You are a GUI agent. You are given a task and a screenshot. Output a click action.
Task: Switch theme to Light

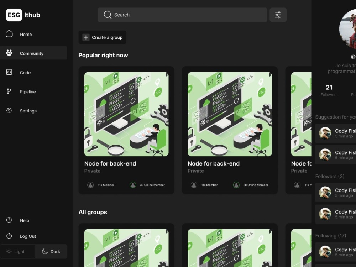(17, 251)
